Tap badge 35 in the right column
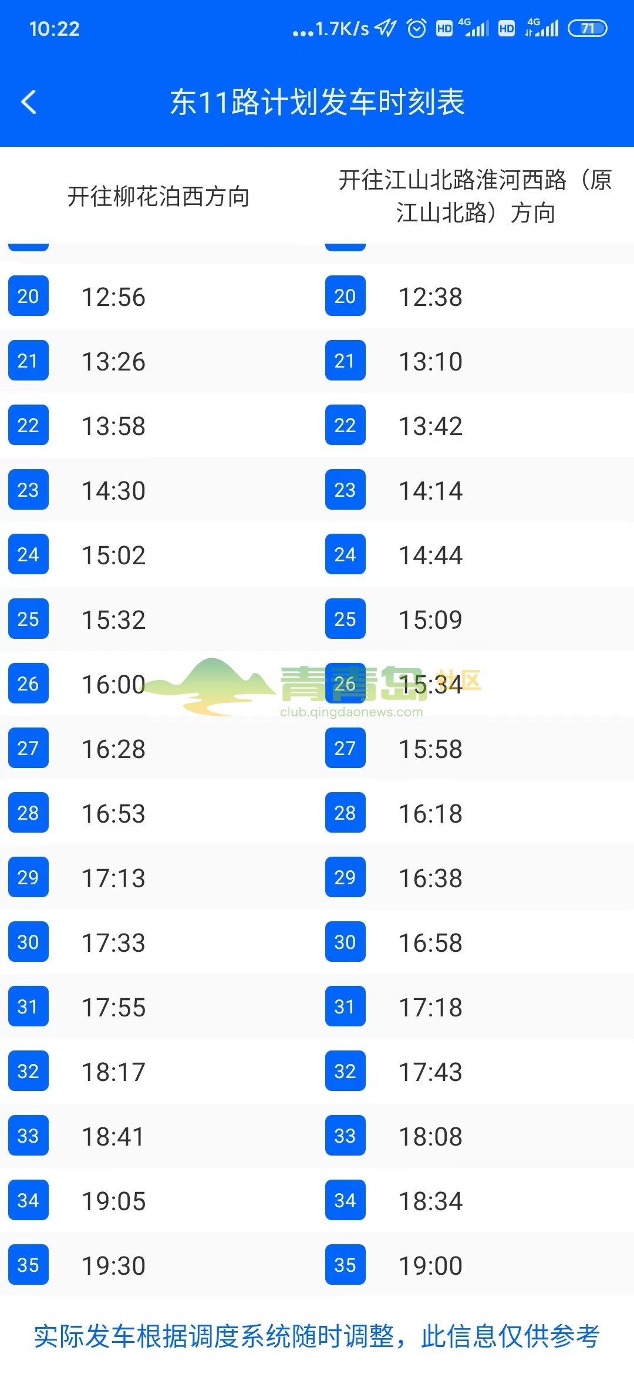This screenshot has height=1374, width=634. coord(345,1265)
